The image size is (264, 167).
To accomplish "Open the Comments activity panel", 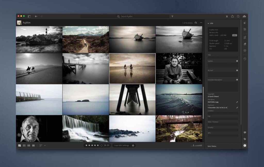I will [245, 132].
